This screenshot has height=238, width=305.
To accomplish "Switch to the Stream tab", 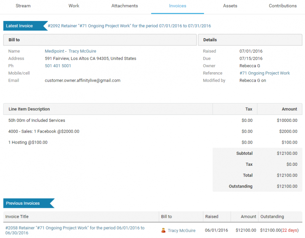I will (x=23, y=6).
